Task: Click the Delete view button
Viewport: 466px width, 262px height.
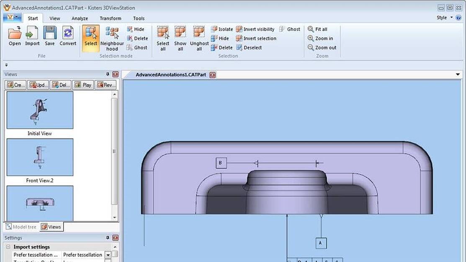Action: (61, 85)
